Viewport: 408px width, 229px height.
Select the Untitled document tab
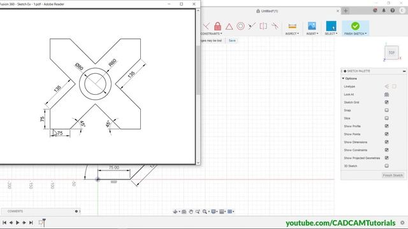tap(268, 11)
